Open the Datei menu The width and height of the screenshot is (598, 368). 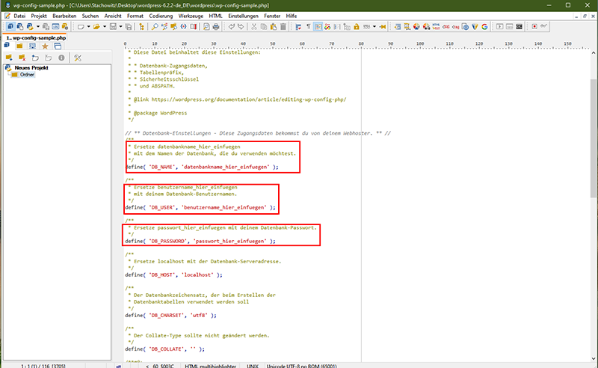coord(19,16)
